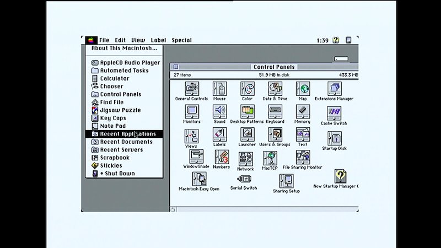This screenshot has height=248, width=441.
Task: Open Note Pad from Apple menu
Action: click(124, 126)
